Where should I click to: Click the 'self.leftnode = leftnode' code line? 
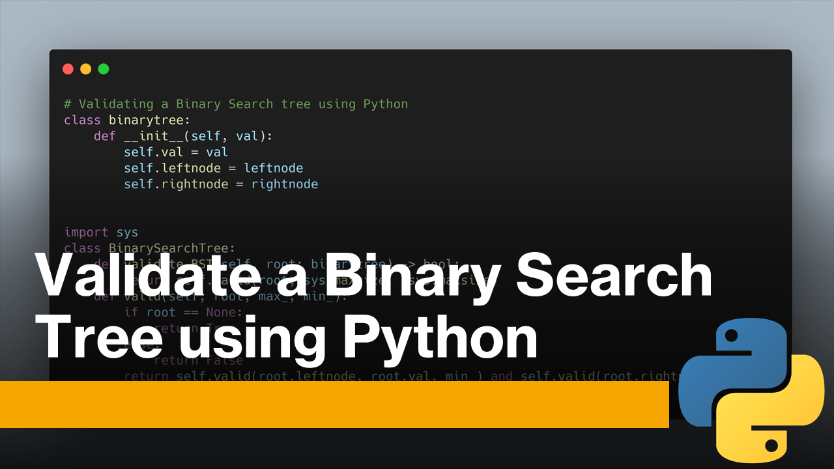point(213,168)
